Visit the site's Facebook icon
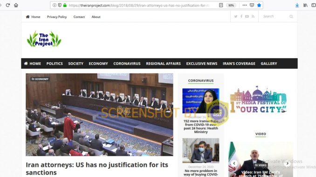The width and height of the screenshot is (316, 177). pos(241,16)
